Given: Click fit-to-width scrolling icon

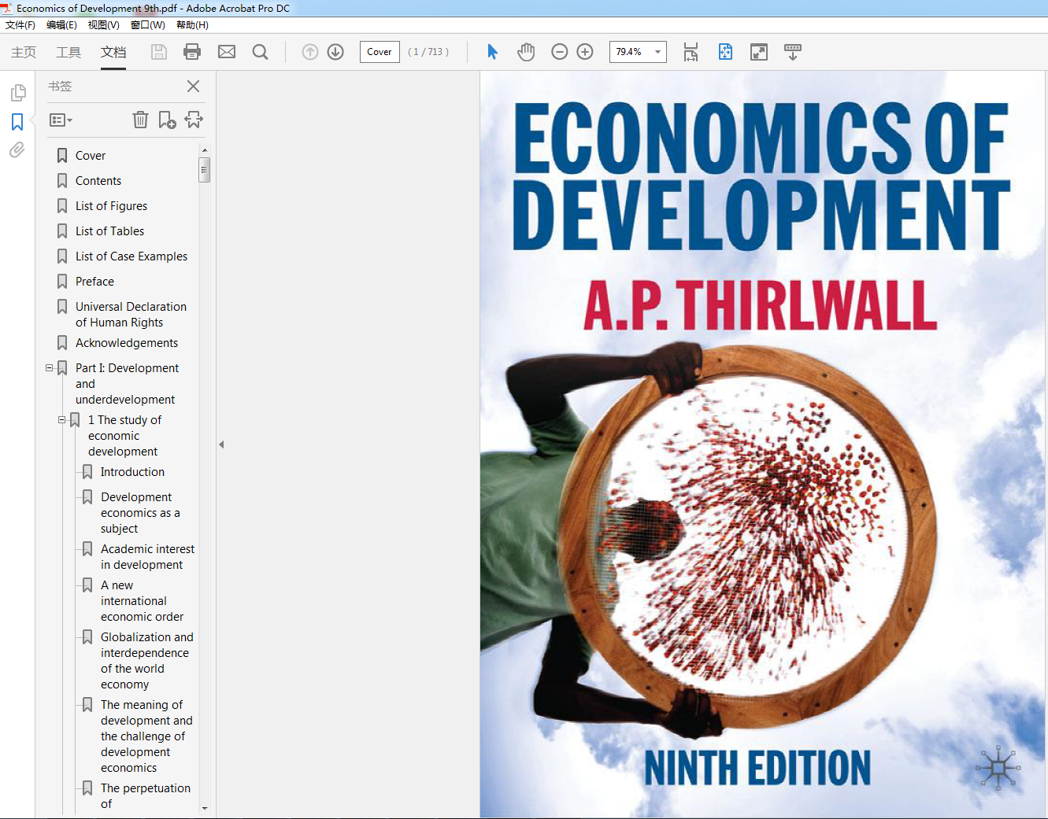Looking at the screenshot, I should click(691, 52).
